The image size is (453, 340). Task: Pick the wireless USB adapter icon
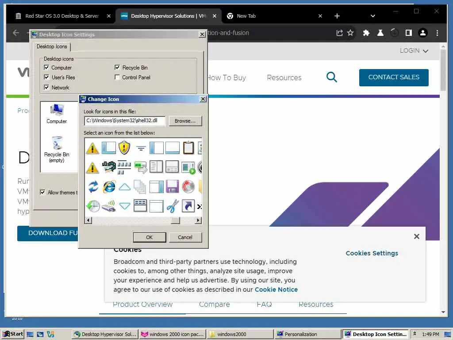click(x=109, y=206)
